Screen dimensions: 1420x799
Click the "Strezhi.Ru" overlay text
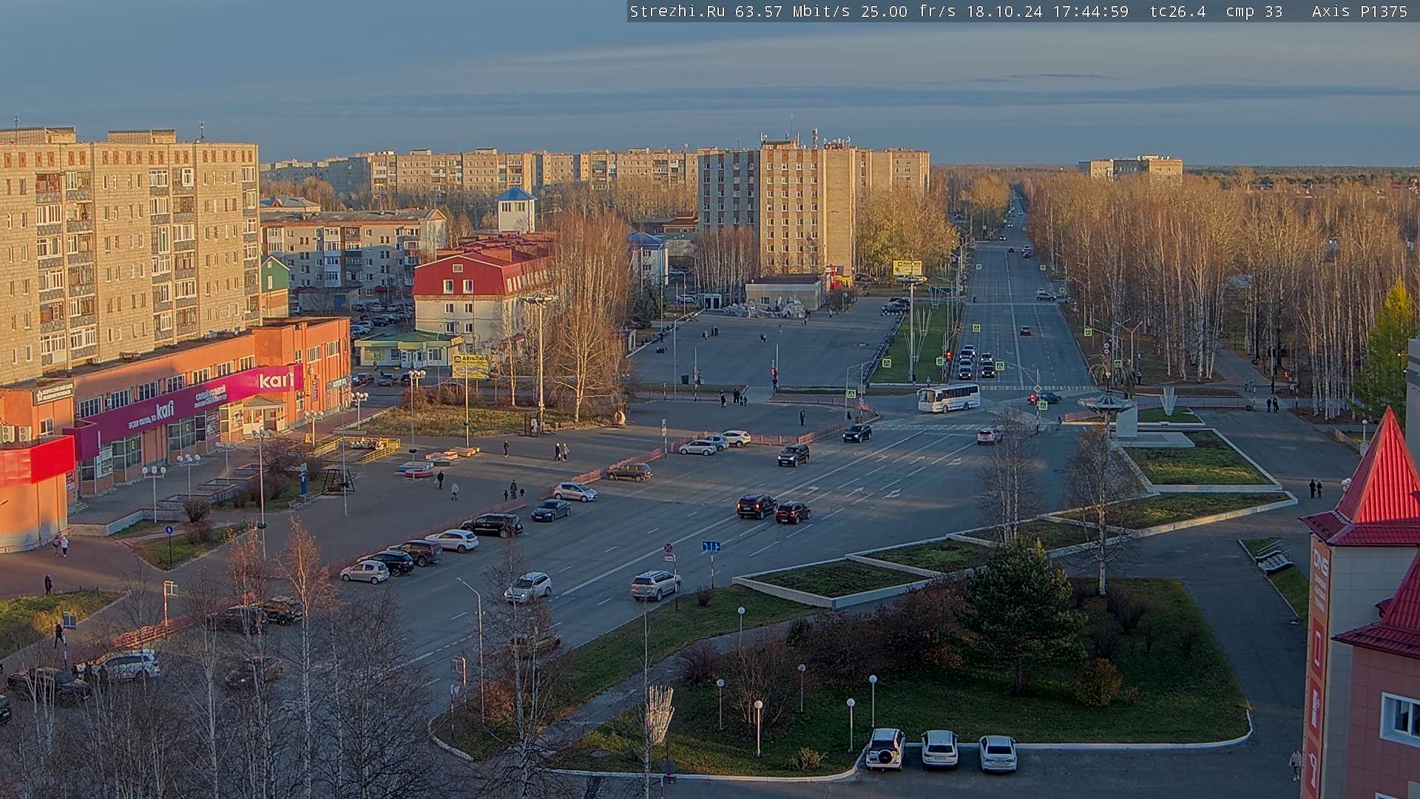click(677, 11)
